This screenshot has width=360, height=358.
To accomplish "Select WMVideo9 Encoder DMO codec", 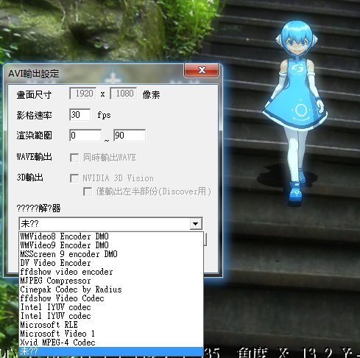I will click(x=111, y=245).
